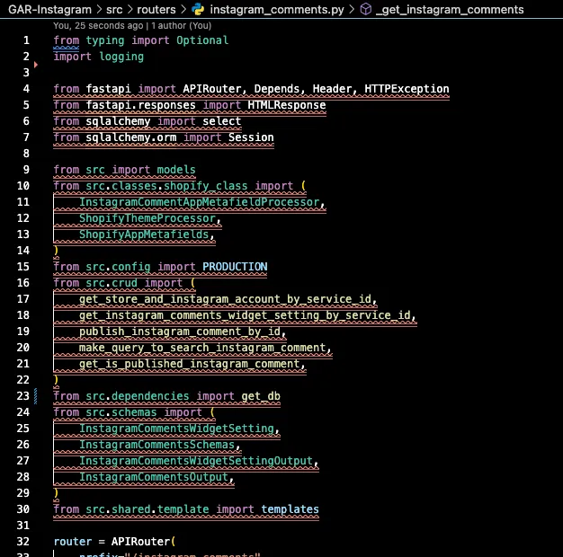Click line number 24 in the gutter
Image resolution: width=563 pixels, height=557 pixels.
pos(23,412)
